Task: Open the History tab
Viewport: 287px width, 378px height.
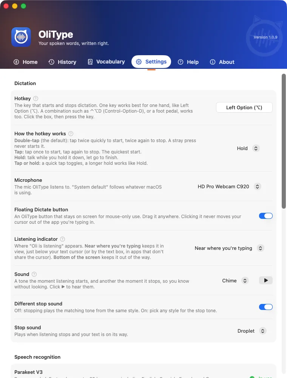Action: (x=63, y=62)
